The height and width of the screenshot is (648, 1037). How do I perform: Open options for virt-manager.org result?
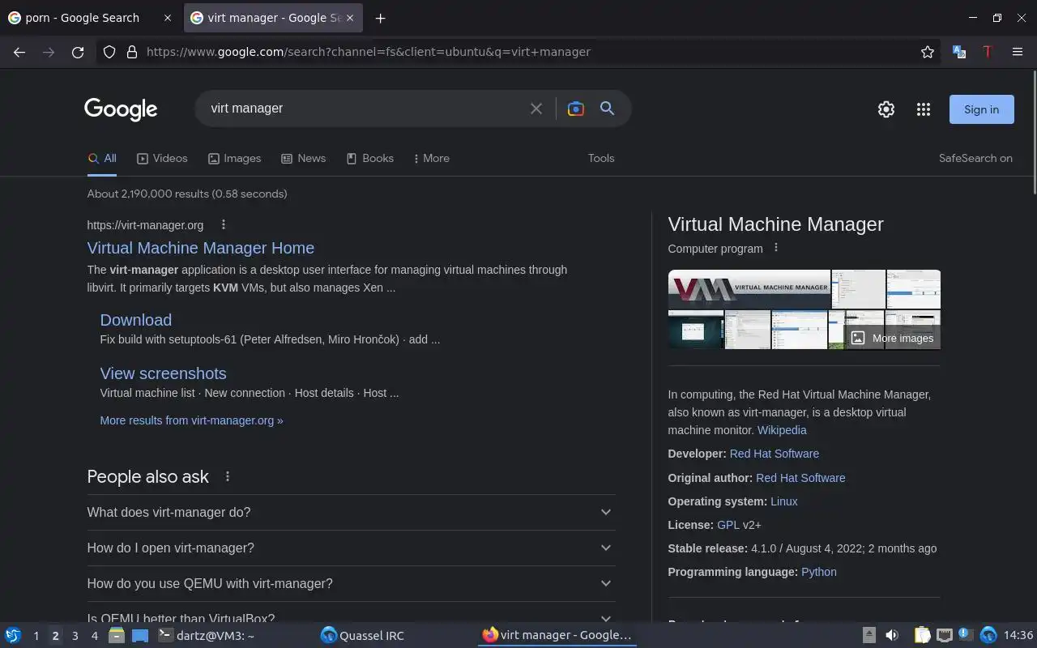224,225
